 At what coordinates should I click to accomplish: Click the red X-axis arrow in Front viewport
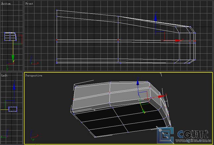click(178, 41)
